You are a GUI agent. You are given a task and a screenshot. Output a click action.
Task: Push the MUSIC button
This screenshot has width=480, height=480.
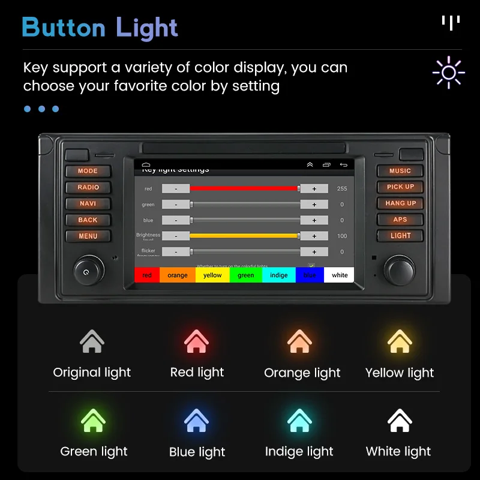[400, 171]
